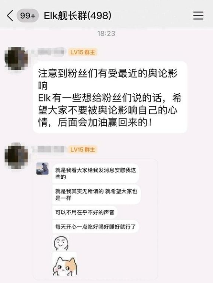Open the 99+ unread messages badge

click(28, 16)
